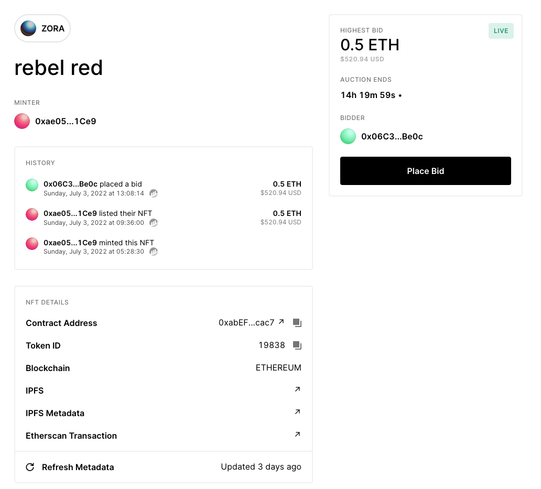Viewport: 541px width, 489px height.
Task: View Etherscan icon beside the mint timestamp
Action: click(x=154, y=252)
